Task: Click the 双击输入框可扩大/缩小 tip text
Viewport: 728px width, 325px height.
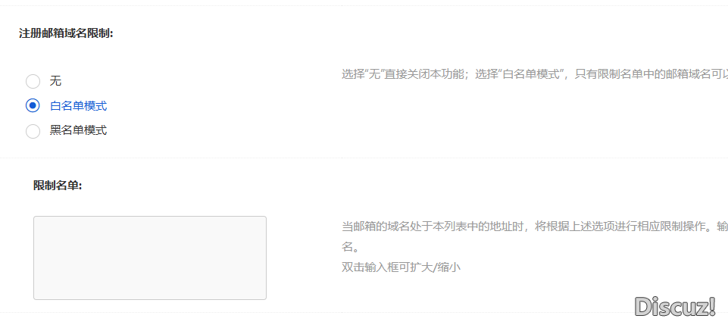Action: 401,267
